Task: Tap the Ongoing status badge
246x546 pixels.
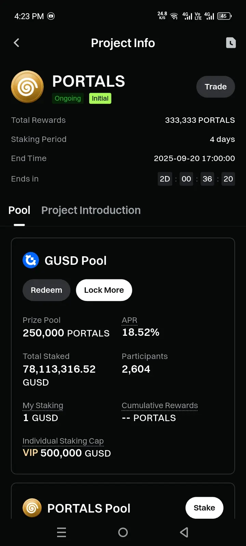Action: 68,98
